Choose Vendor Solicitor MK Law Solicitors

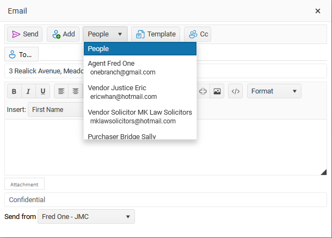tap(140, 116)
